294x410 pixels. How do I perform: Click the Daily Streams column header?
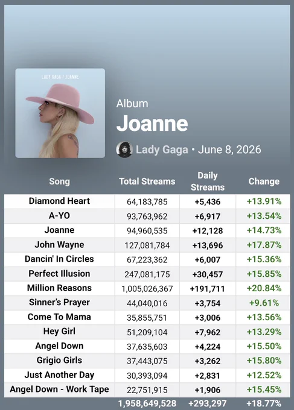point(208,181)
